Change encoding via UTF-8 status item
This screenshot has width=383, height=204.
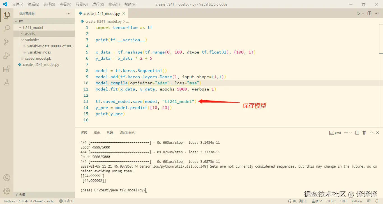click(331, 201)
